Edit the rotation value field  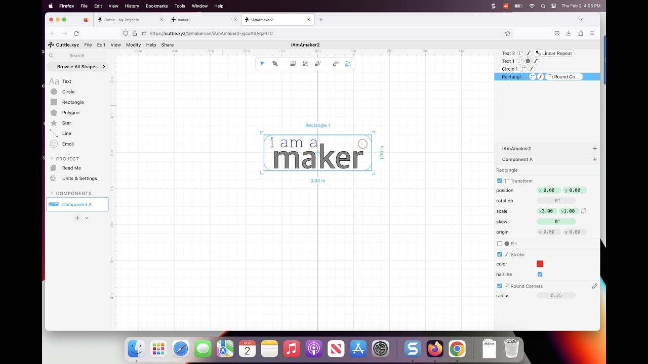[x=556, y=201]
